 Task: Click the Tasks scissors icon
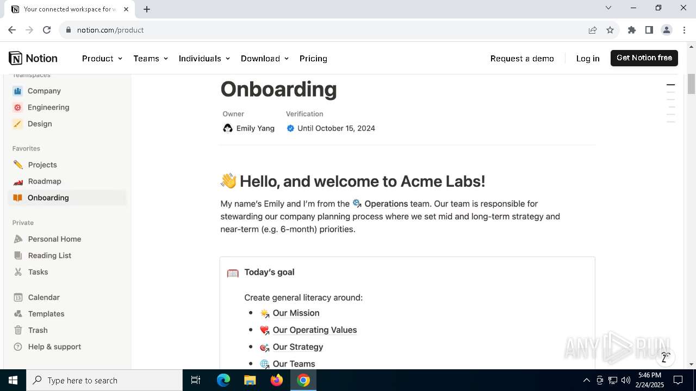coord(18,272)
